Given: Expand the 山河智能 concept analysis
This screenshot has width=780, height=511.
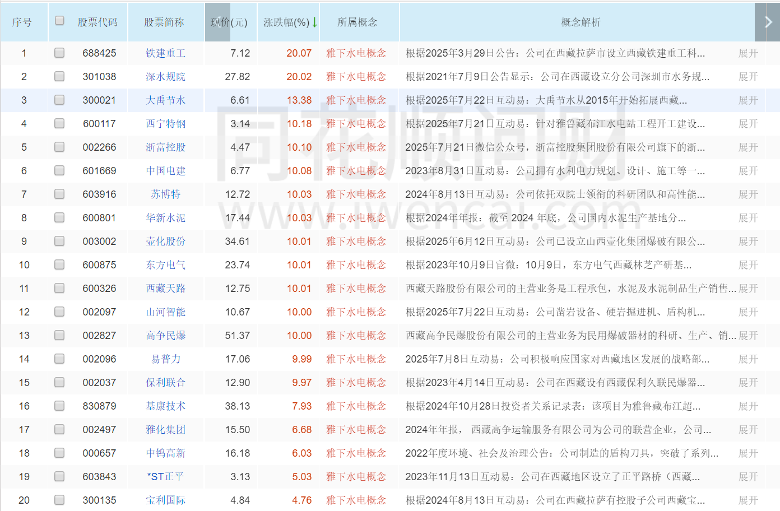Looking at the screenshot, I should tap(748, 312).
